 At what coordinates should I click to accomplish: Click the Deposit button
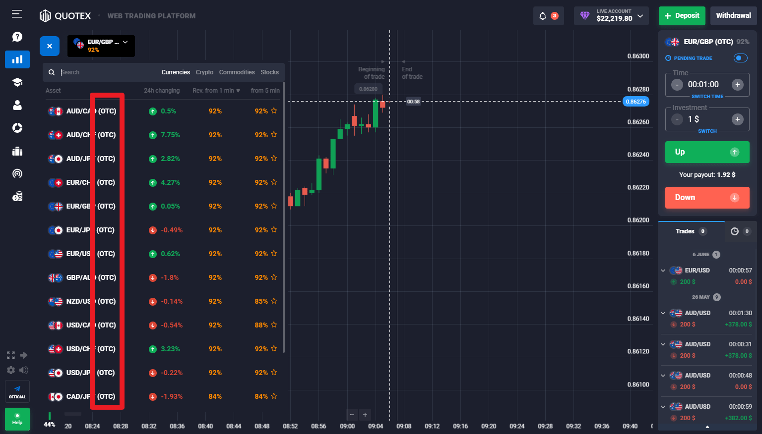tap(682, 15)
